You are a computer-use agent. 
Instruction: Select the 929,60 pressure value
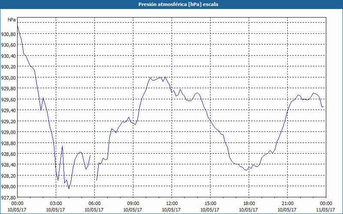coord(9,100)
